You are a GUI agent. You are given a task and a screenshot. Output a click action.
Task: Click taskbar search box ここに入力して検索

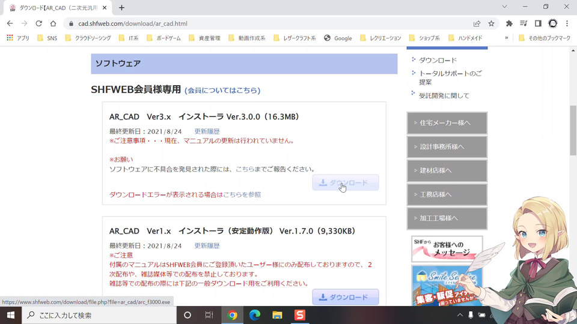[99, 315]
